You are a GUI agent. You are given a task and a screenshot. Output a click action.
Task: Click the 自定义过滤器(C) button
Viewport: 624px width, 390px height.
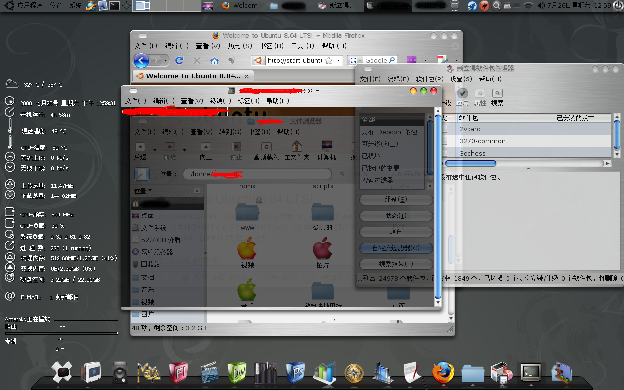(x=396, y=248)
